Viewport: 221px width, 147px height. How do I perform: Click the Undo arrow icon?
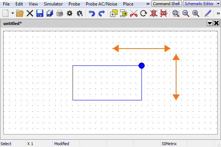(x=92, y=14)
